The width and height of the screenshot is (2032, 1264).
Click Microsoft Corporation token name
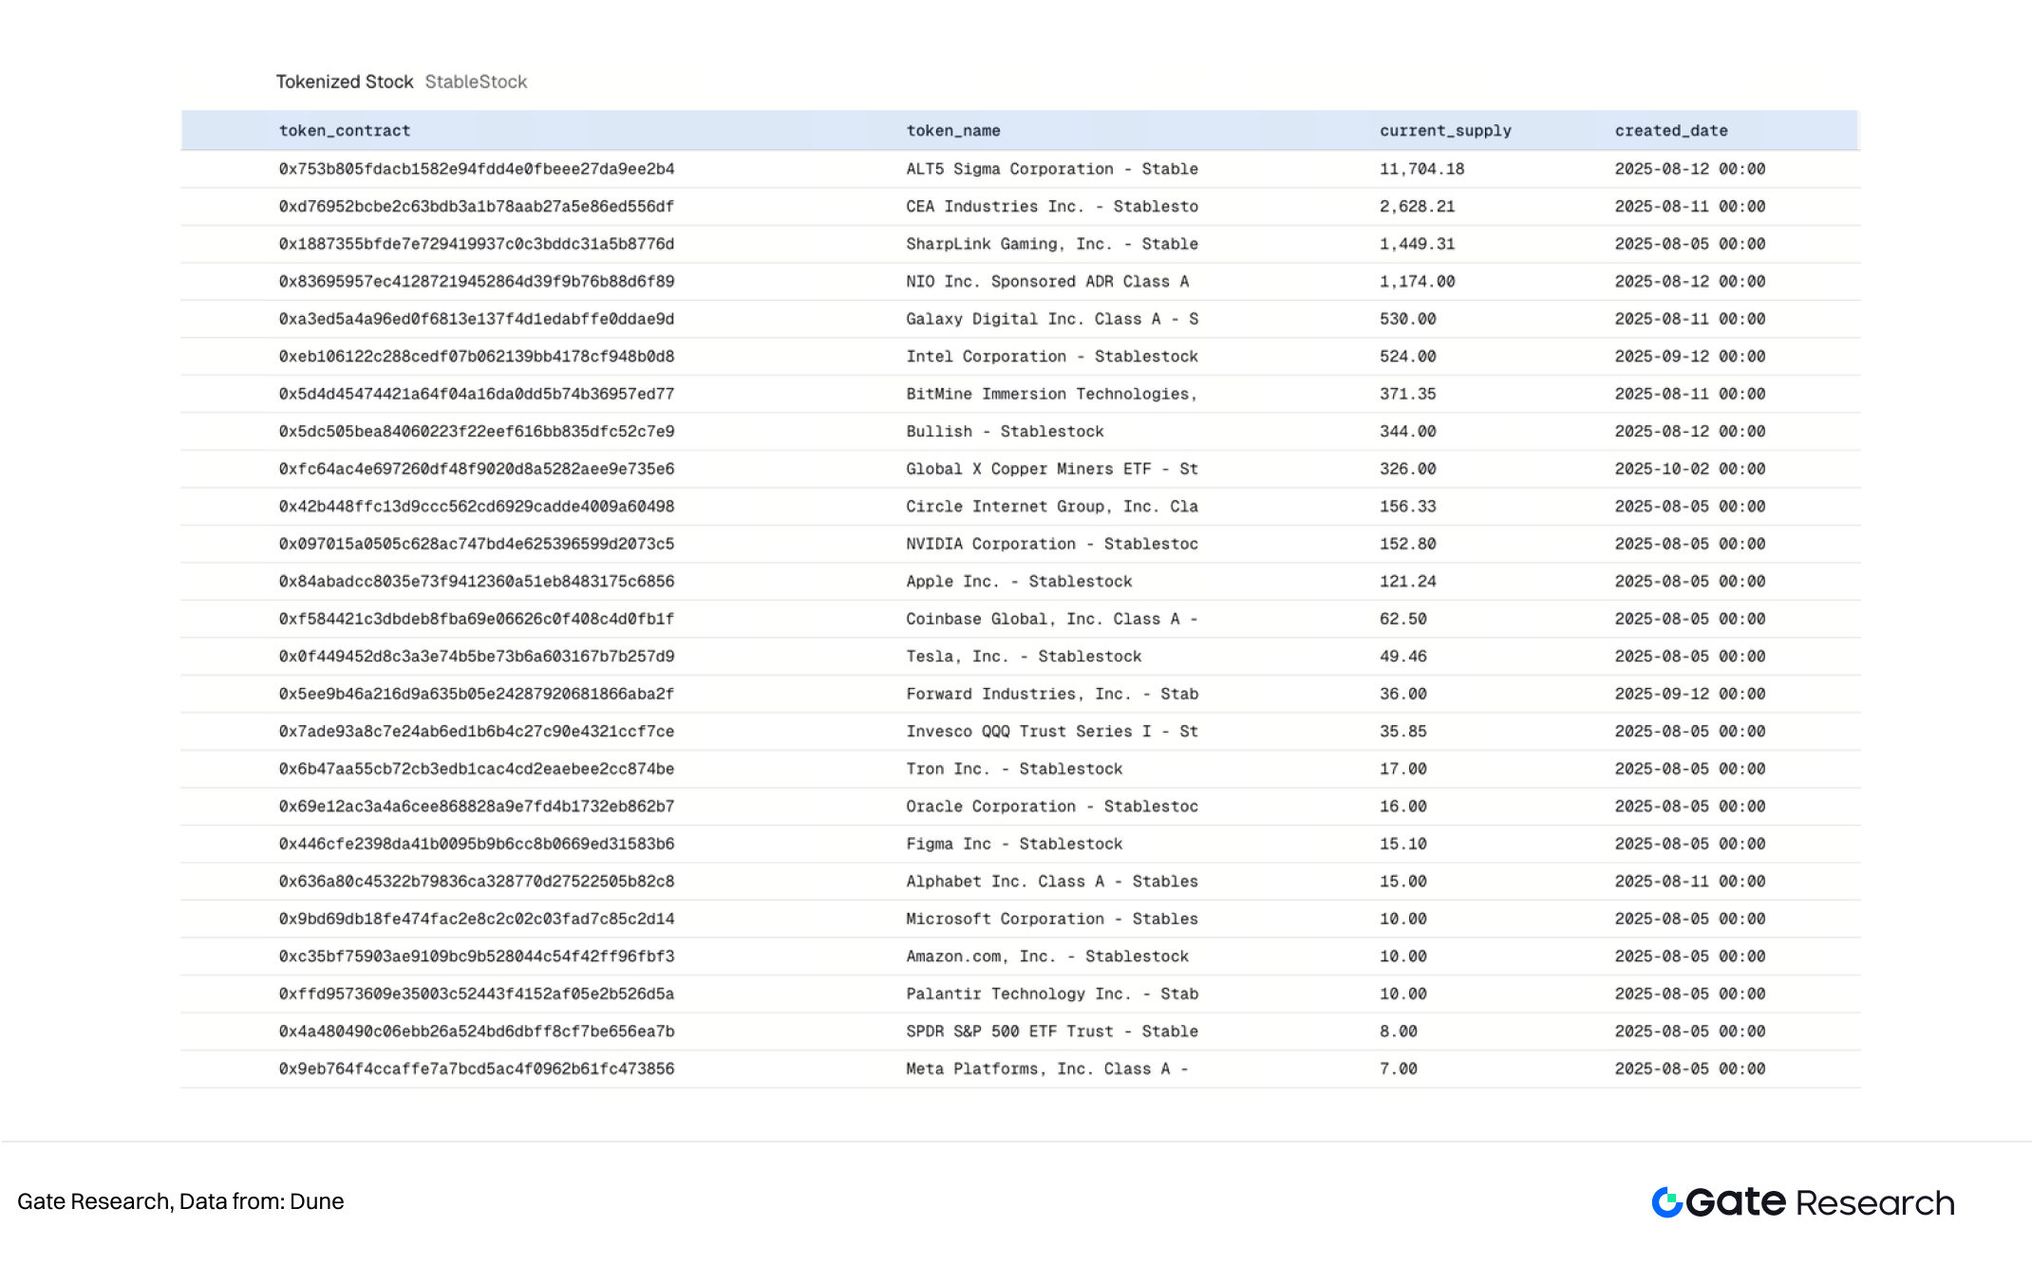click(x=1051, y=919)
